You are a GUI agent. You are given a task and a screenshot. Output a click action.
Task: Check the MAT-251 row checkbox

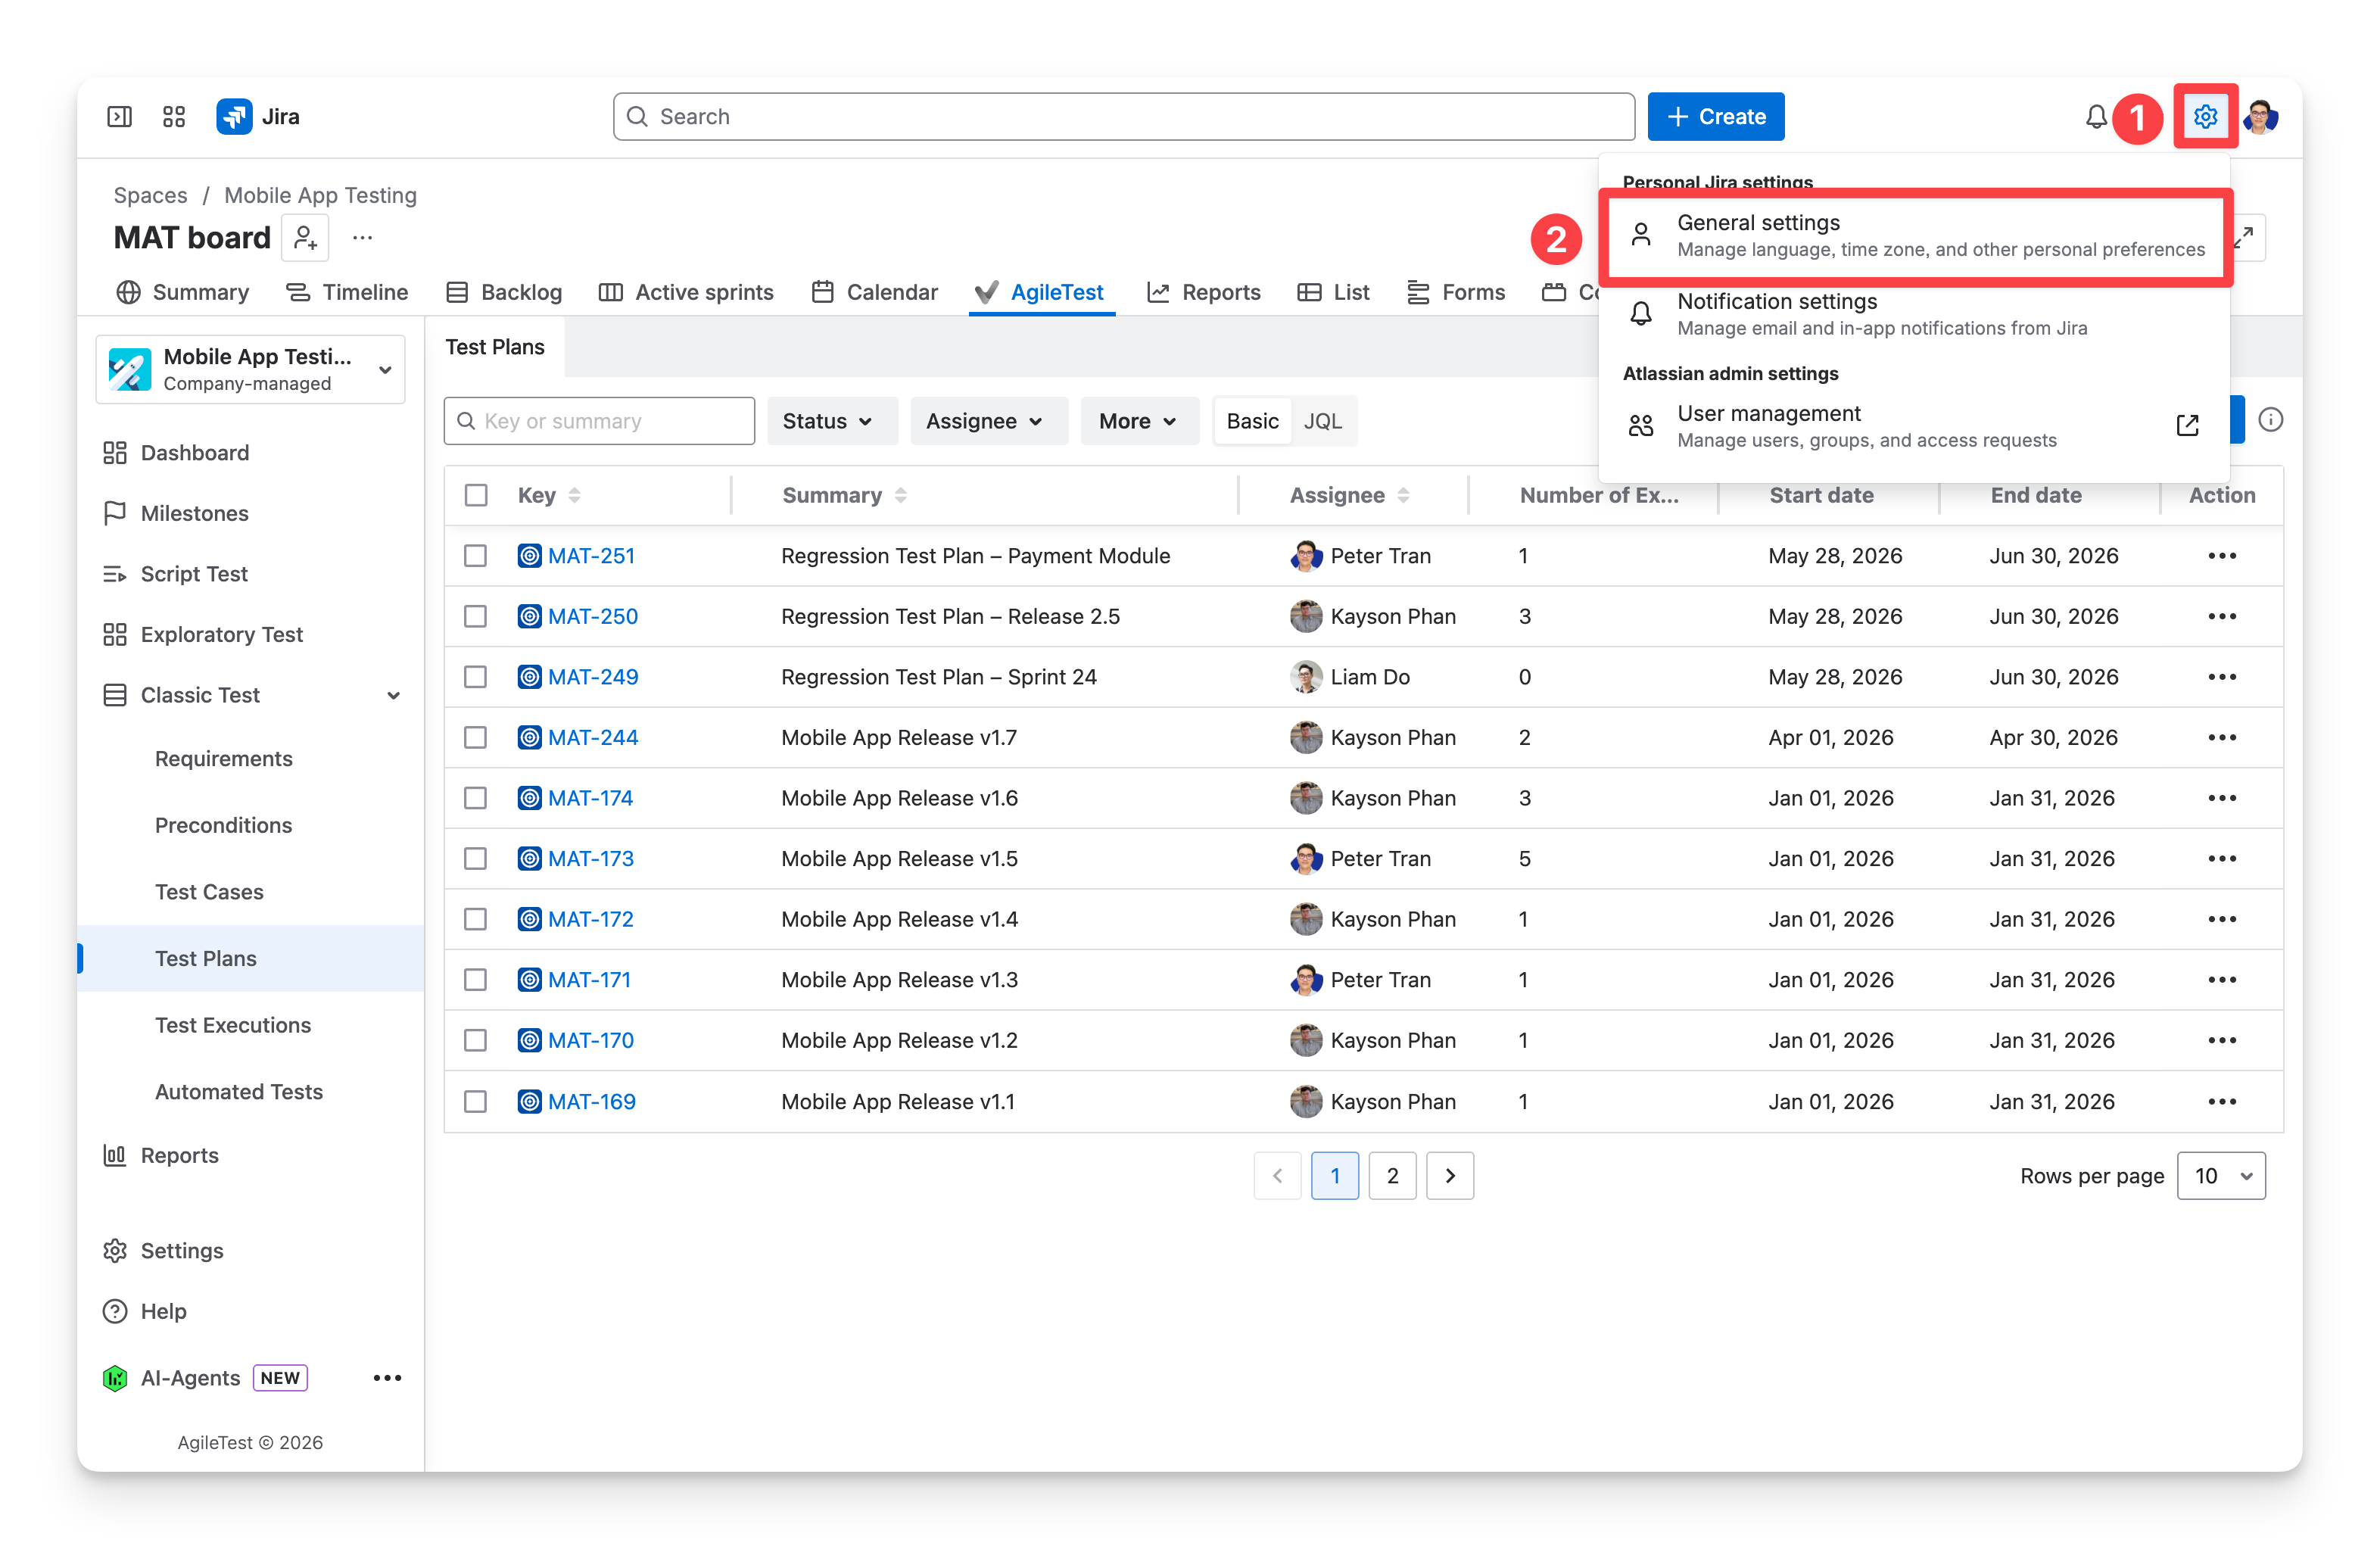point(476,556)
